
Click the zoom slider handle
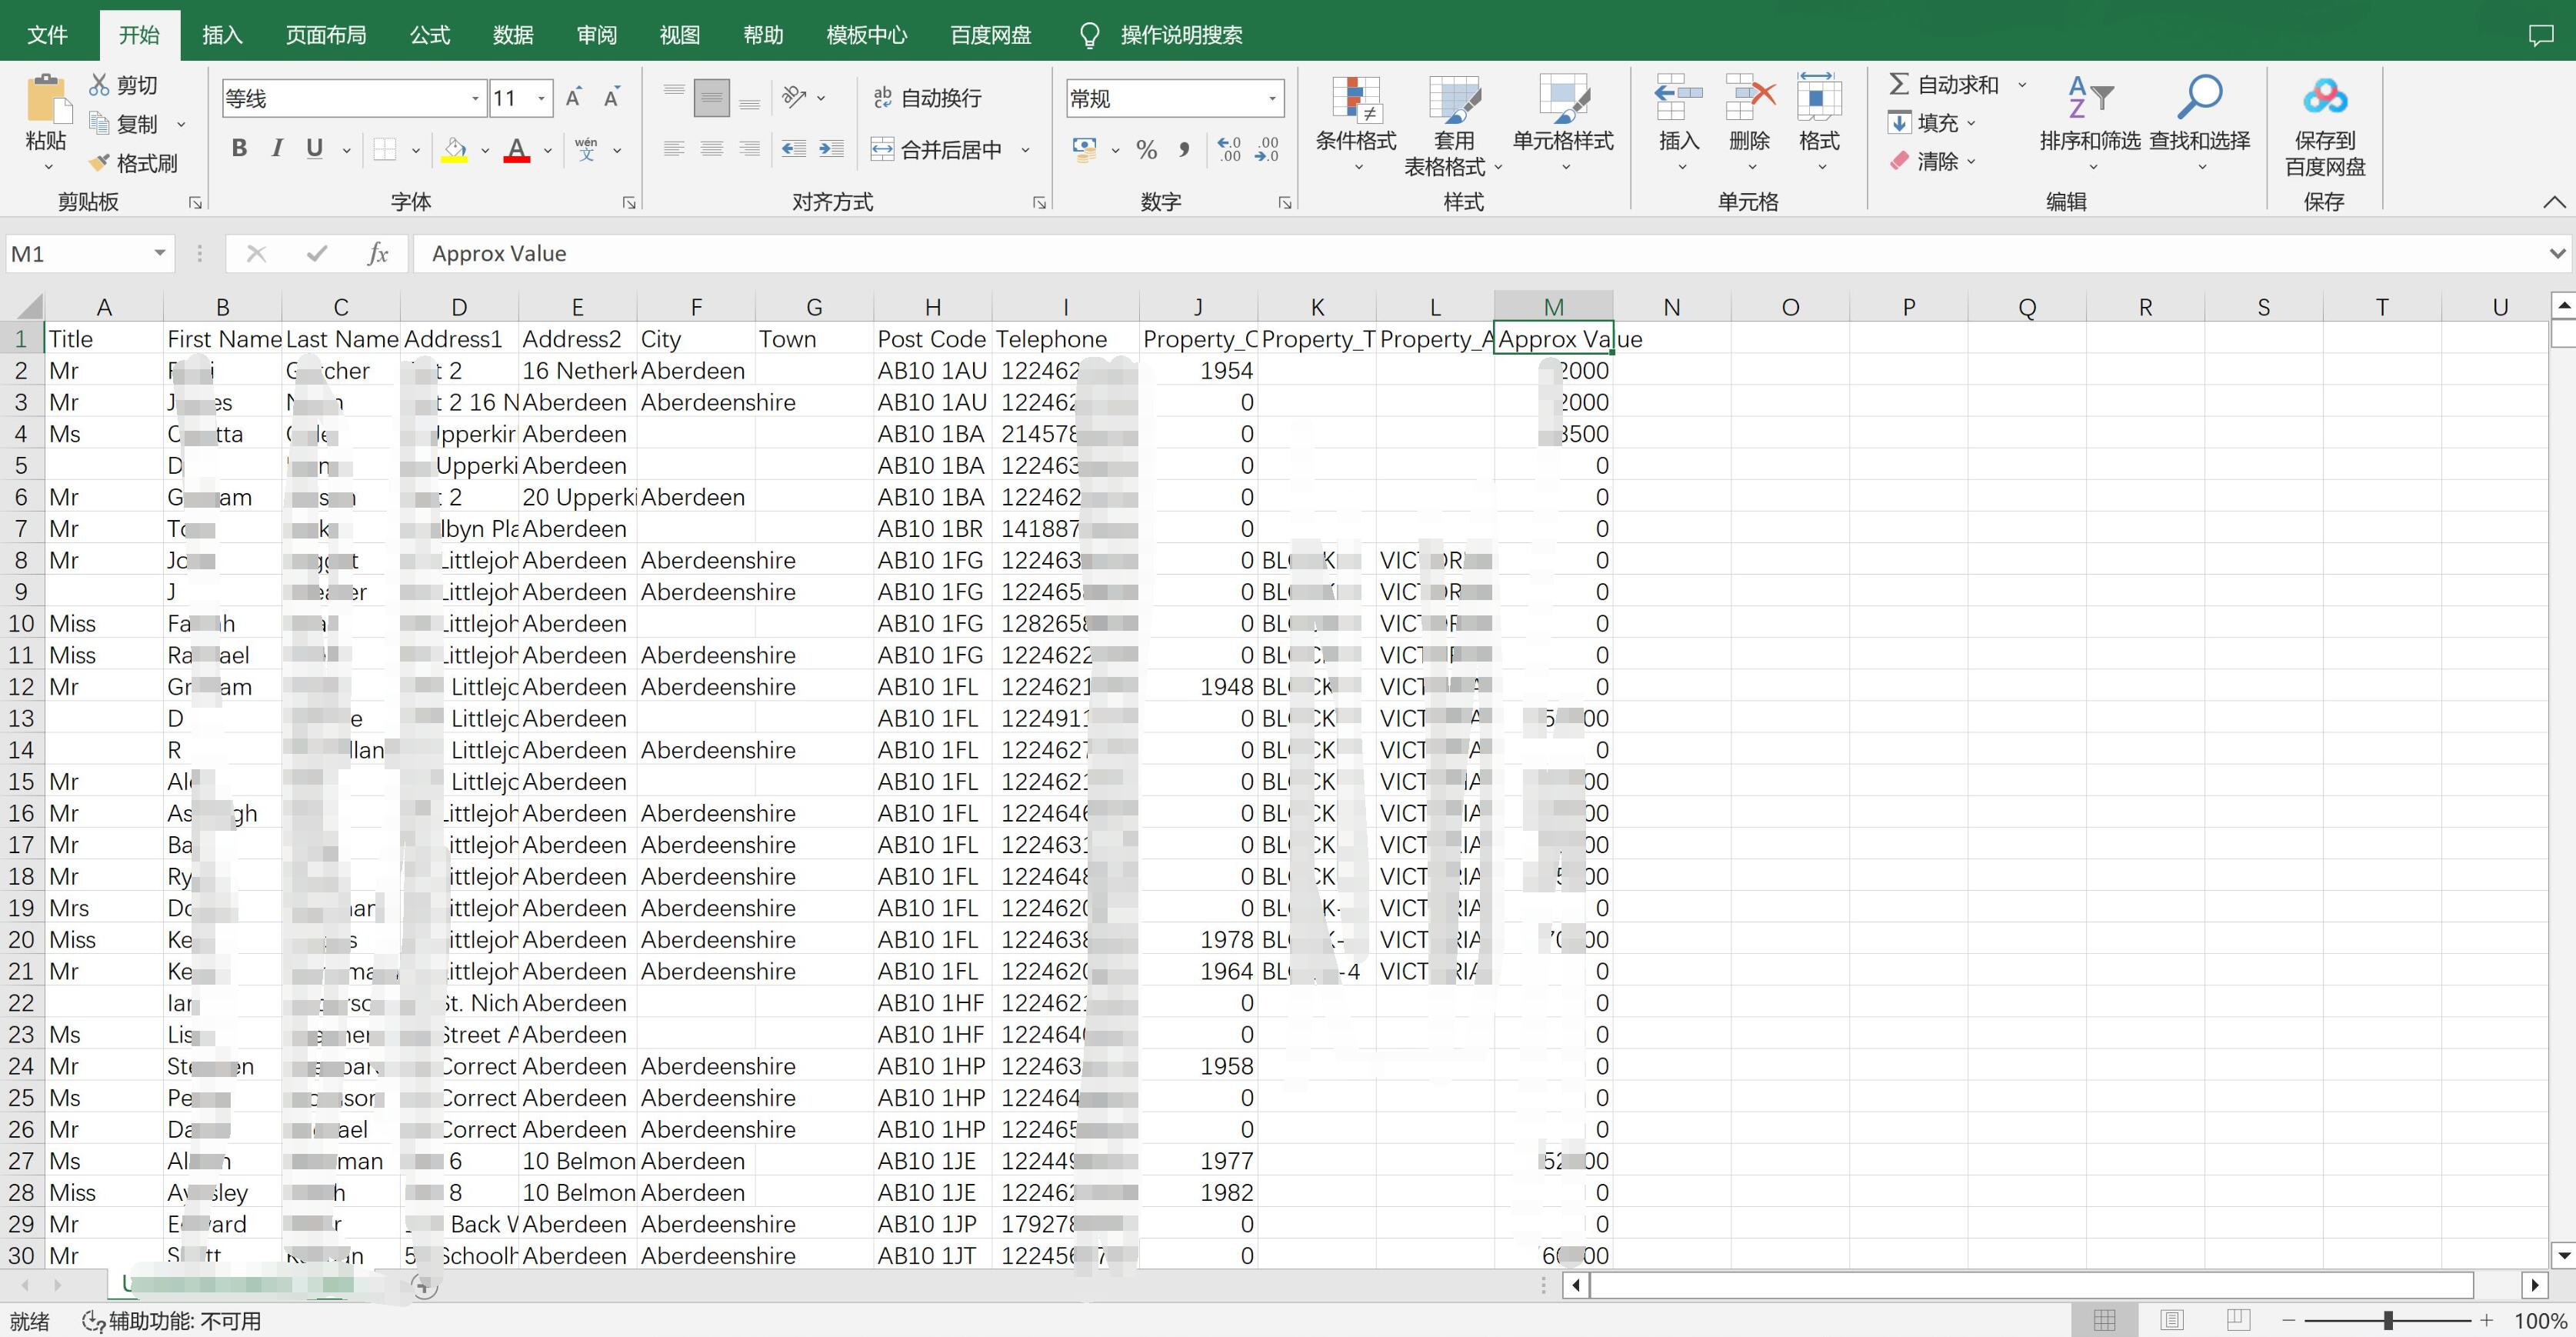click(x=2388, y=1321)
